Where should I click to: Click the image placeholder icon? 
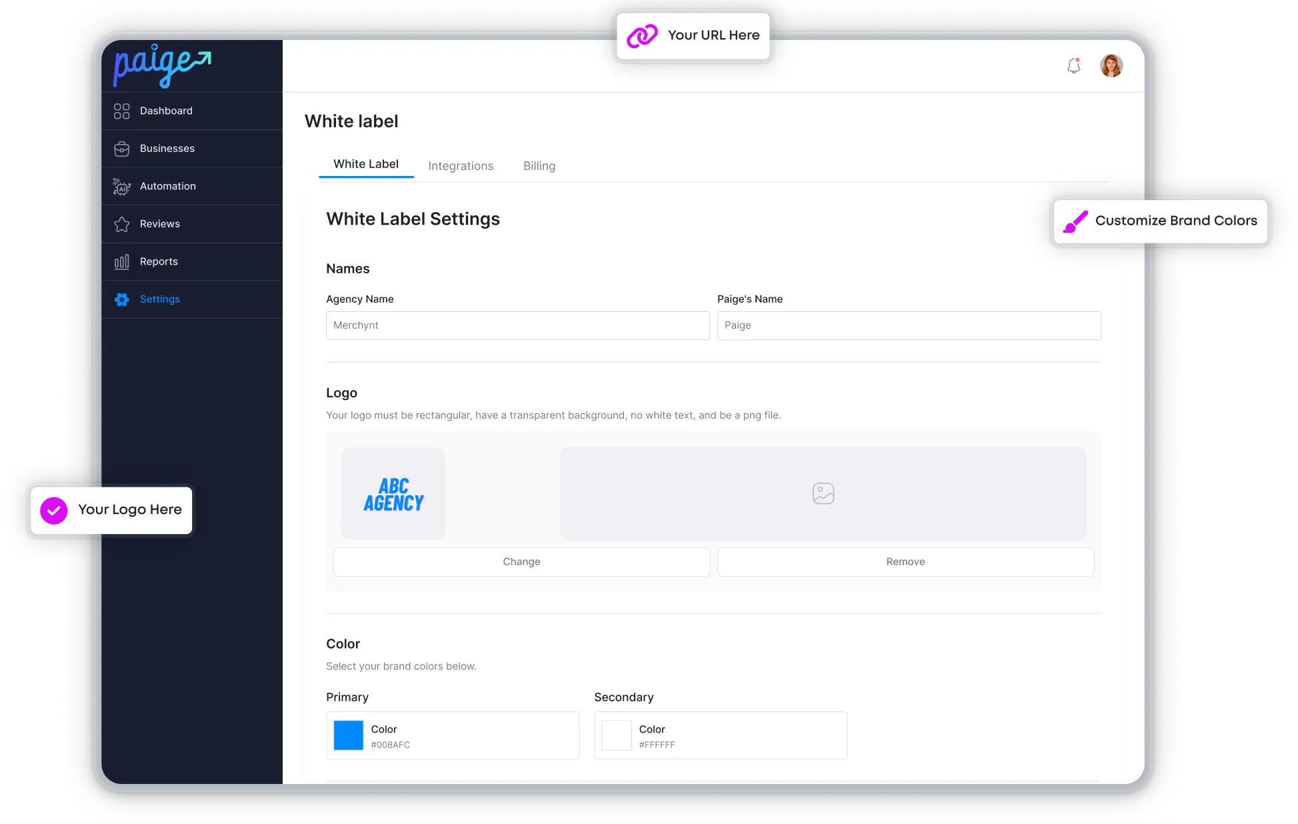(x=823, y=493)
